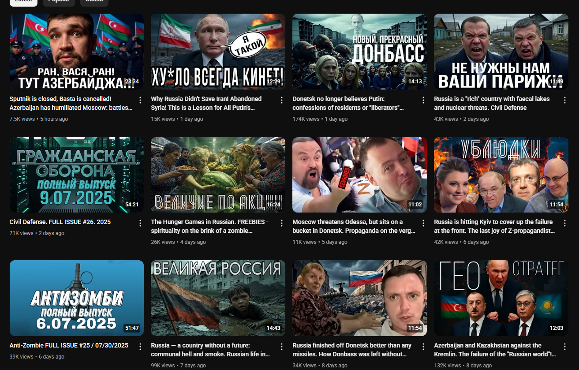579x370 pixels.
Task: Click the 54:21 duration badge
Action: point(132,205)
